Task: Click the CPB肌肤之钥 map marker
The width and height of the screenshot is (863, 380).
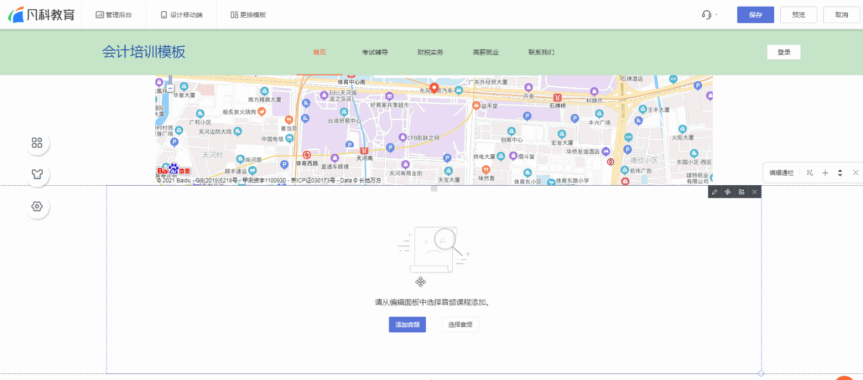Action: [403, 137]
